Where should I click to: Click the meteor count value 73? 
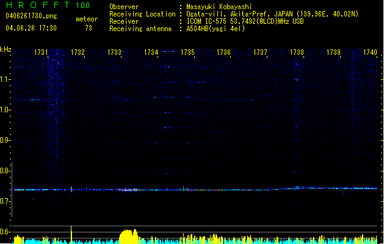(x=89, y=28)
